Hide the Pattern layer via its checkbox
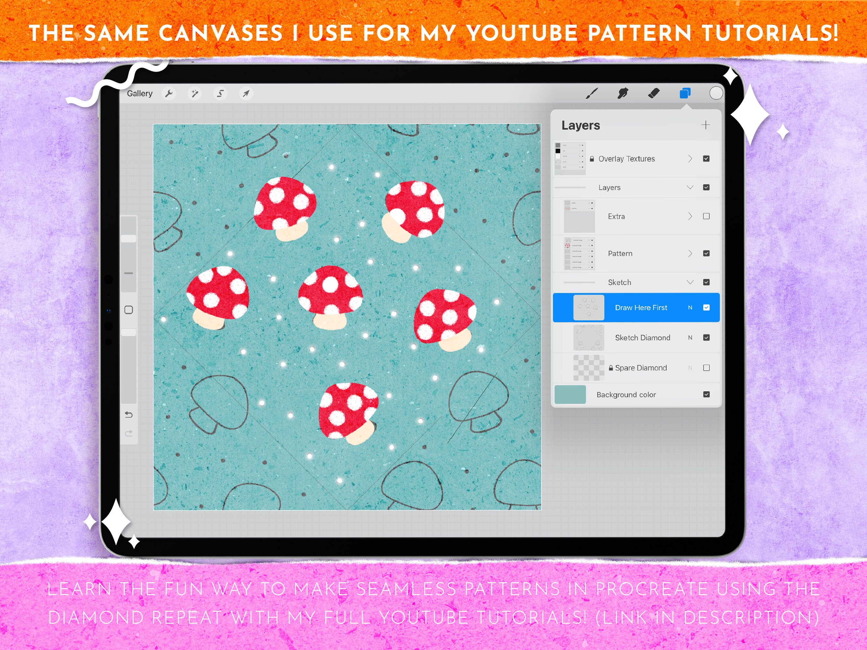 (707, 253)
